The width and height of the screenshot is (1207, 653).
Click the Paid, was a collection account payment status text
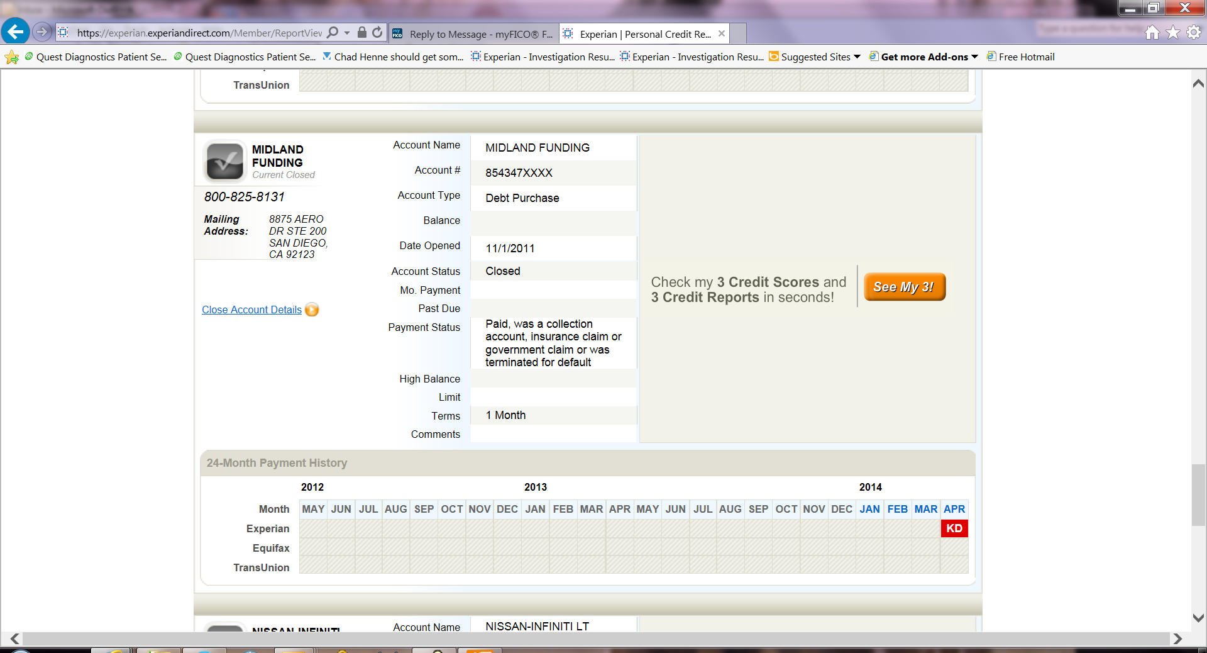coord(553,343)
